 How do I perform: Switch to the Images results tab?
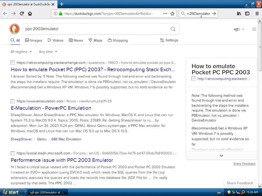coord(34,40)
